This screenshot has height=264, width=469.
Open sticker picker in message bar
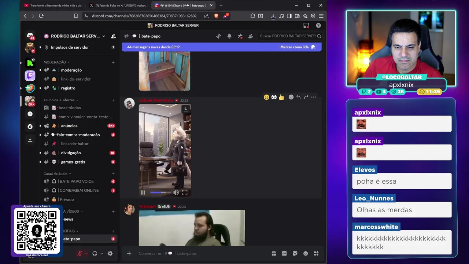pyautogui.click(x=295, y=253)
